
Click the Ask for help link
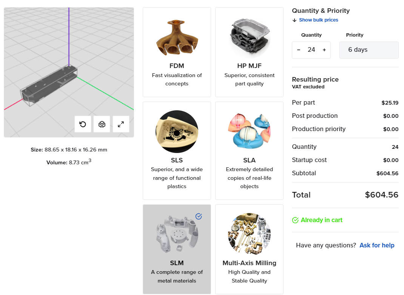pos(377,246)
